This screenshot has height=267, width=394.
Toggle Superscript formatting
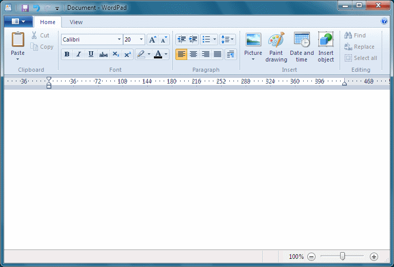(x=128, y=54)
